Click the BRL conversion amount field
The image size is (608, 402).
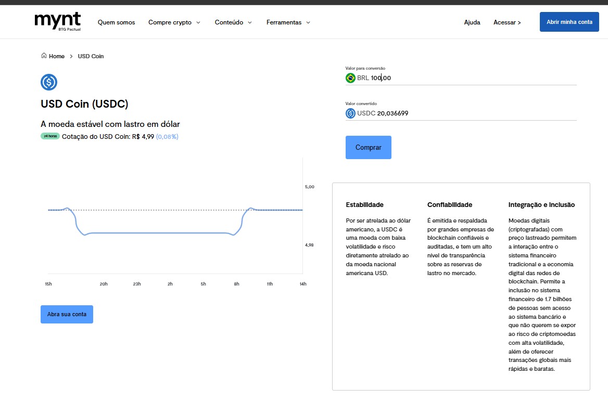click(x=468, y=78)
